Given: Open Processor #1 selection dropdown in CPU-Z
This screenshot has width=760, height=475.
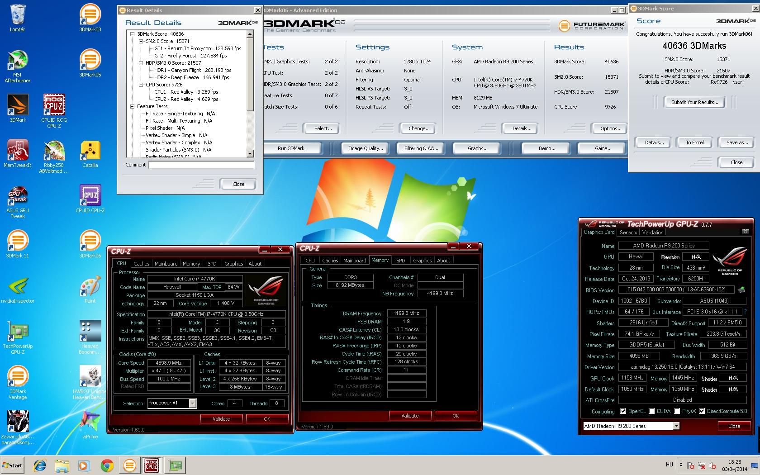Looking at the screenshot, I should click(193, 403).
